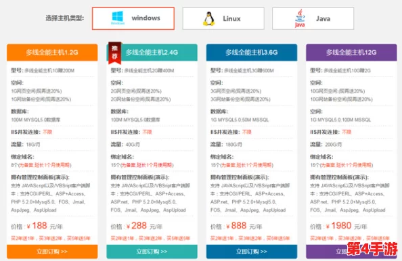Click 不限 in the 1.2G plan
The height and width of the screenshot is (261, 402).
[x=47, y=132]
